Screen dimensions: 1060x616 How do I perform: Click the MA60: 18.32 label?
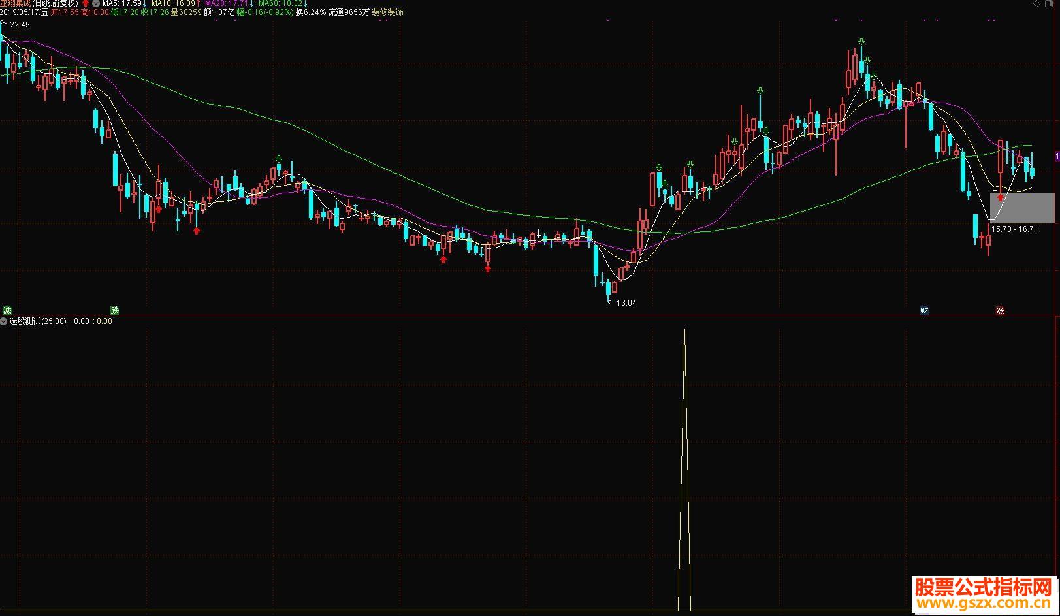click(281, 3)
